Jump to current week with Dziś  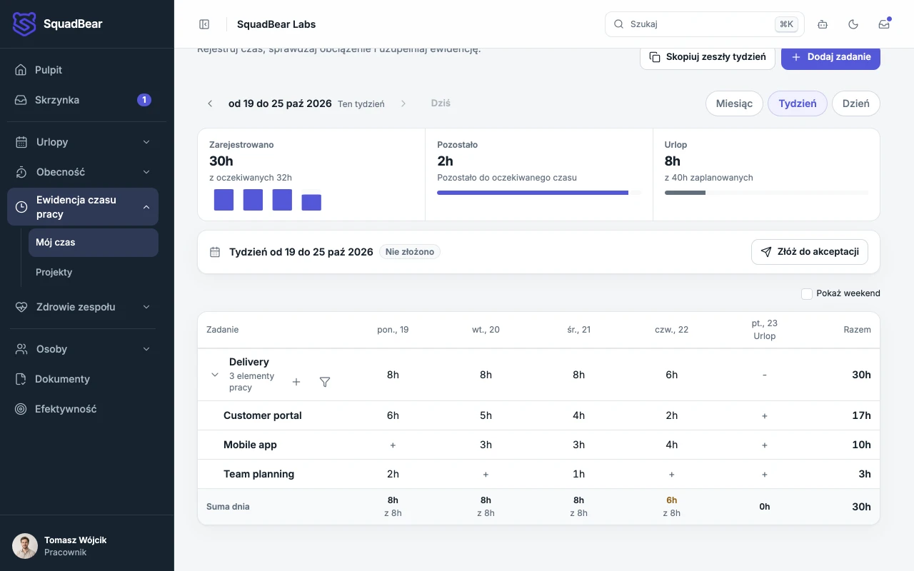(x=441, y=103)
